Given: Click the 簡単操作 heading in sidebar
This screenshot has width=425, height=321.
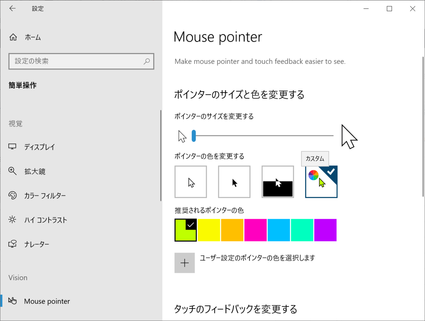Looking at the screenshot, I should [x=23, y=85].
